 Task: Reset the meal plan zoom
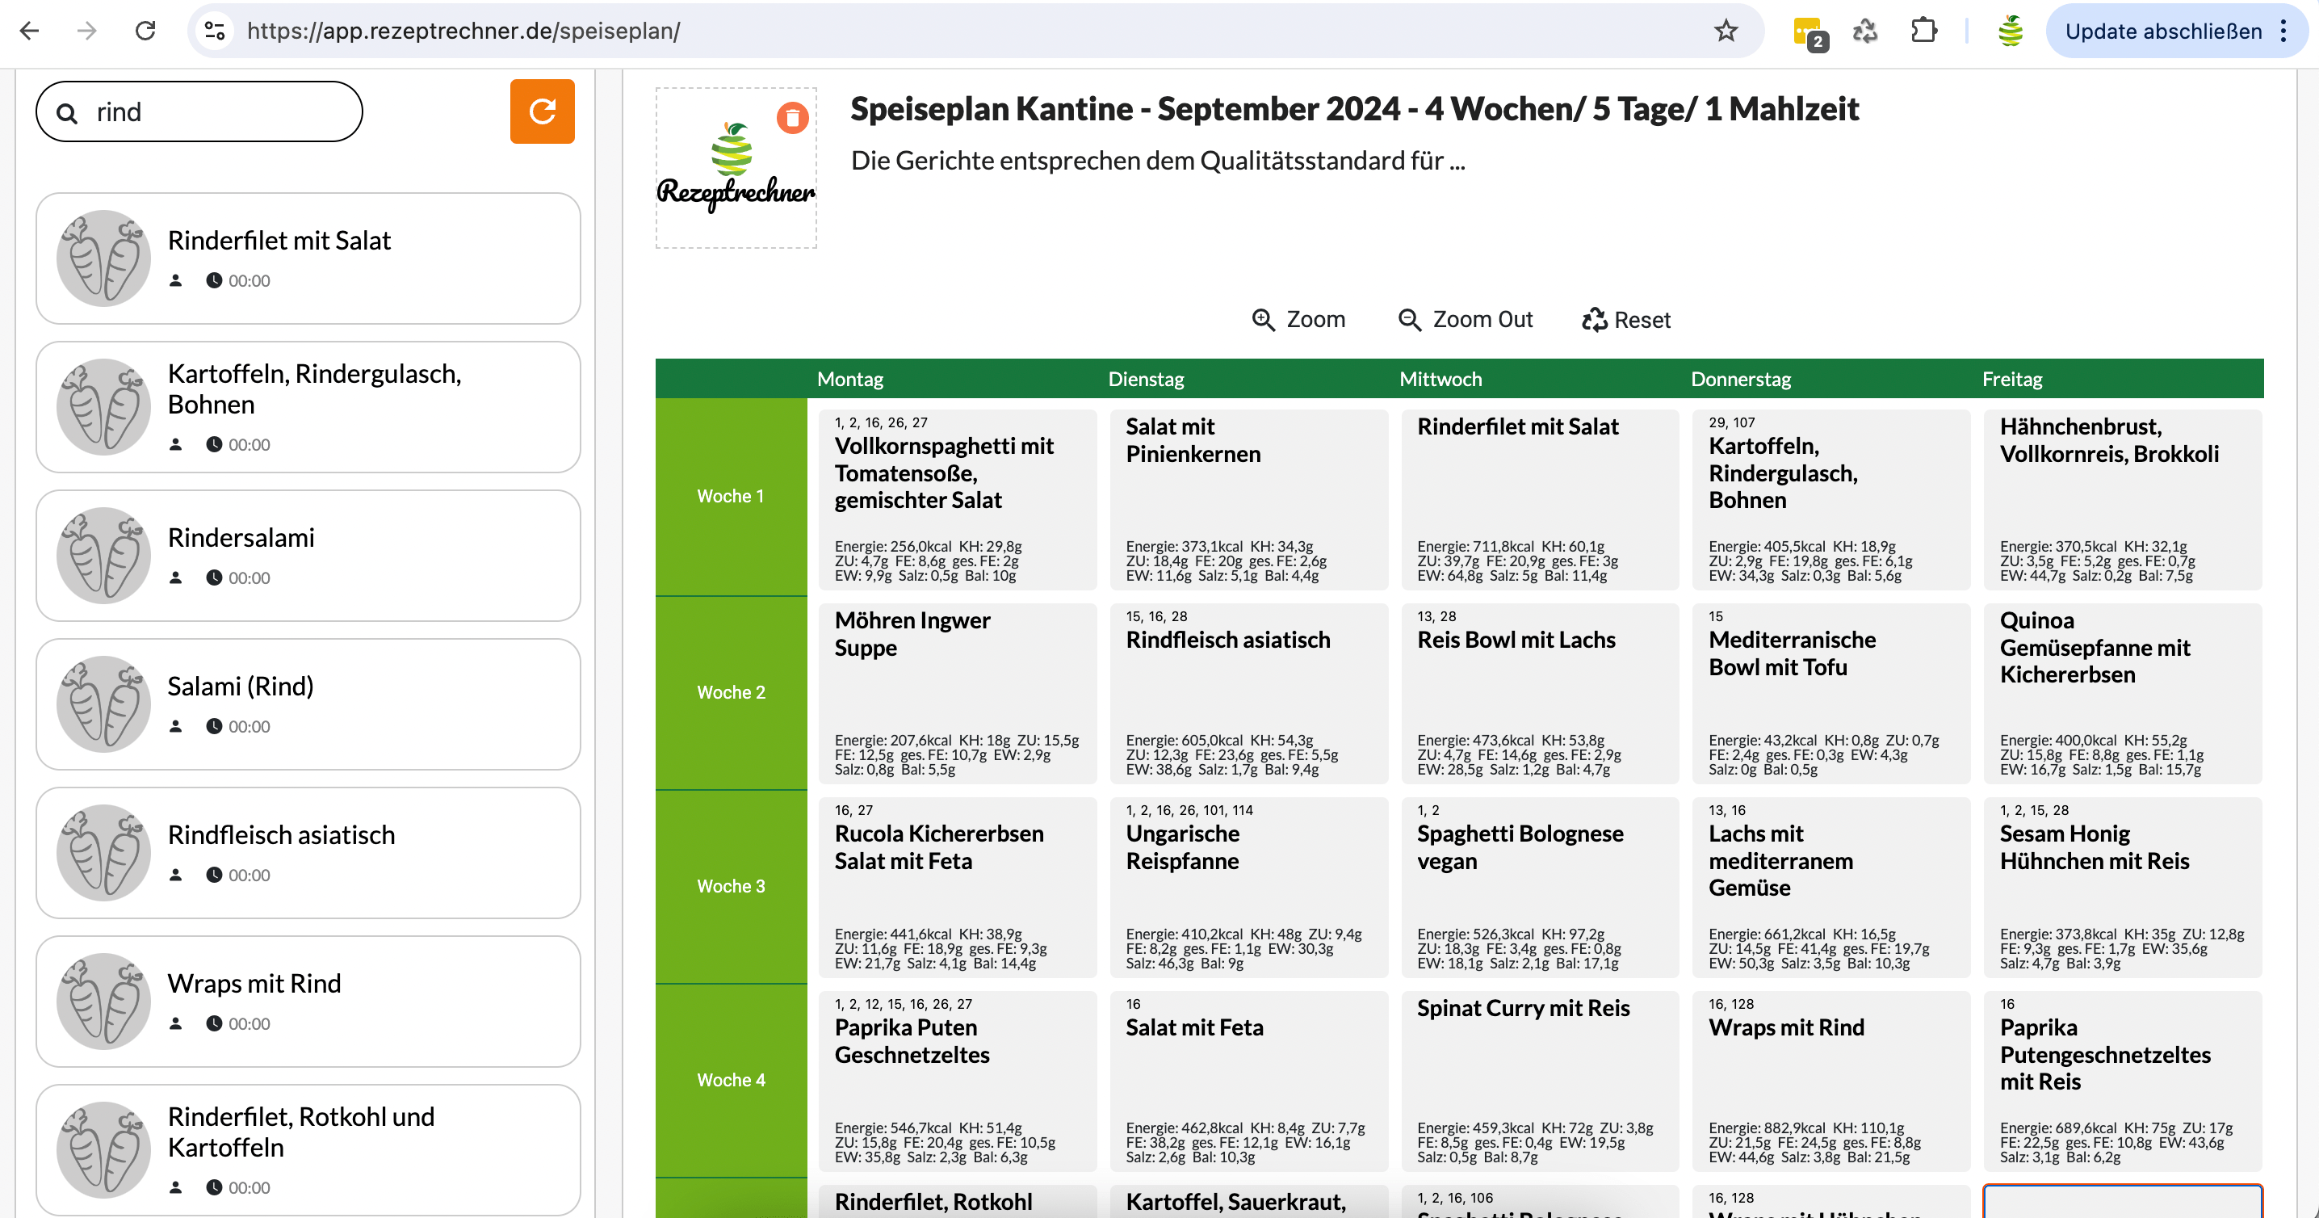coord(1626,320)
